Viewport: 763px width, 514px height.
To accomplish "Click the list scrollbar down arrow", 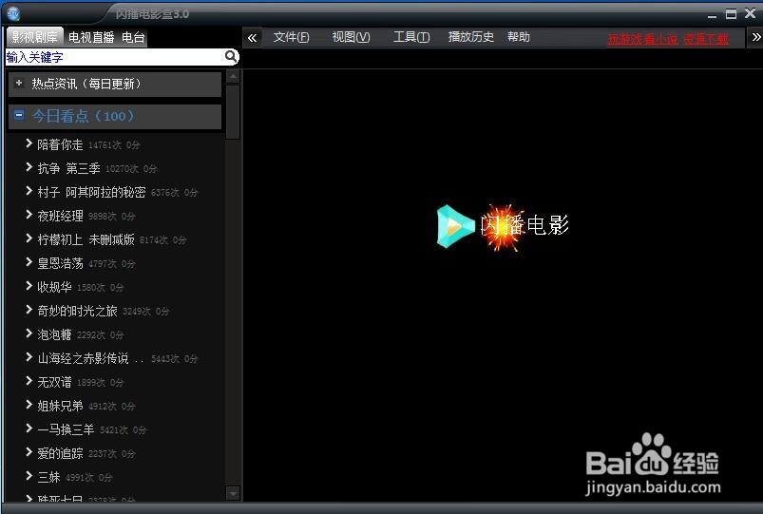I will [233, 493].
